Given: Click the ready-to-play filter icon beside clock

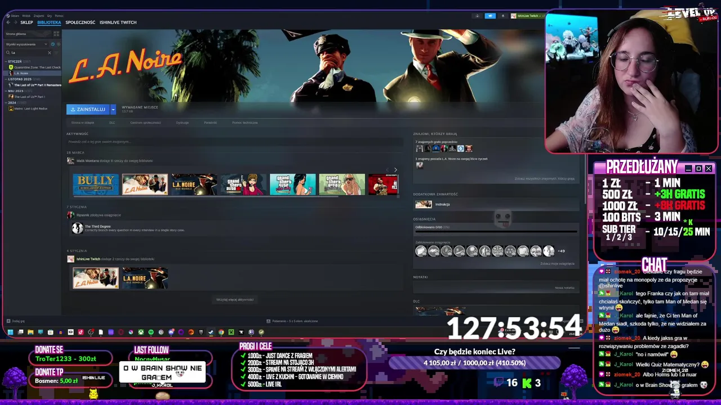Looking at the screenshot, I should point(59,44).
